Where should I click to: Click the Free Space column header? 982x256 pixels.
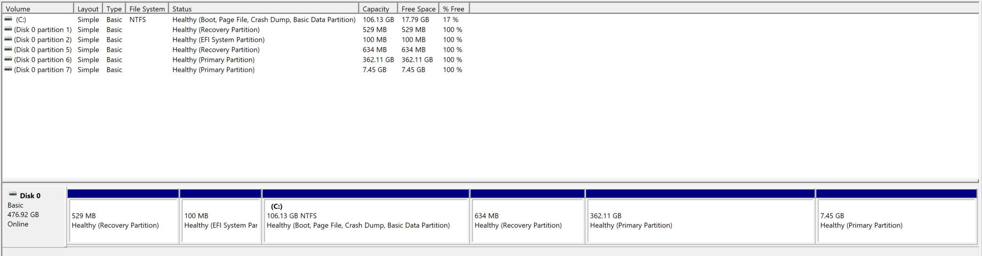point(418,8)
